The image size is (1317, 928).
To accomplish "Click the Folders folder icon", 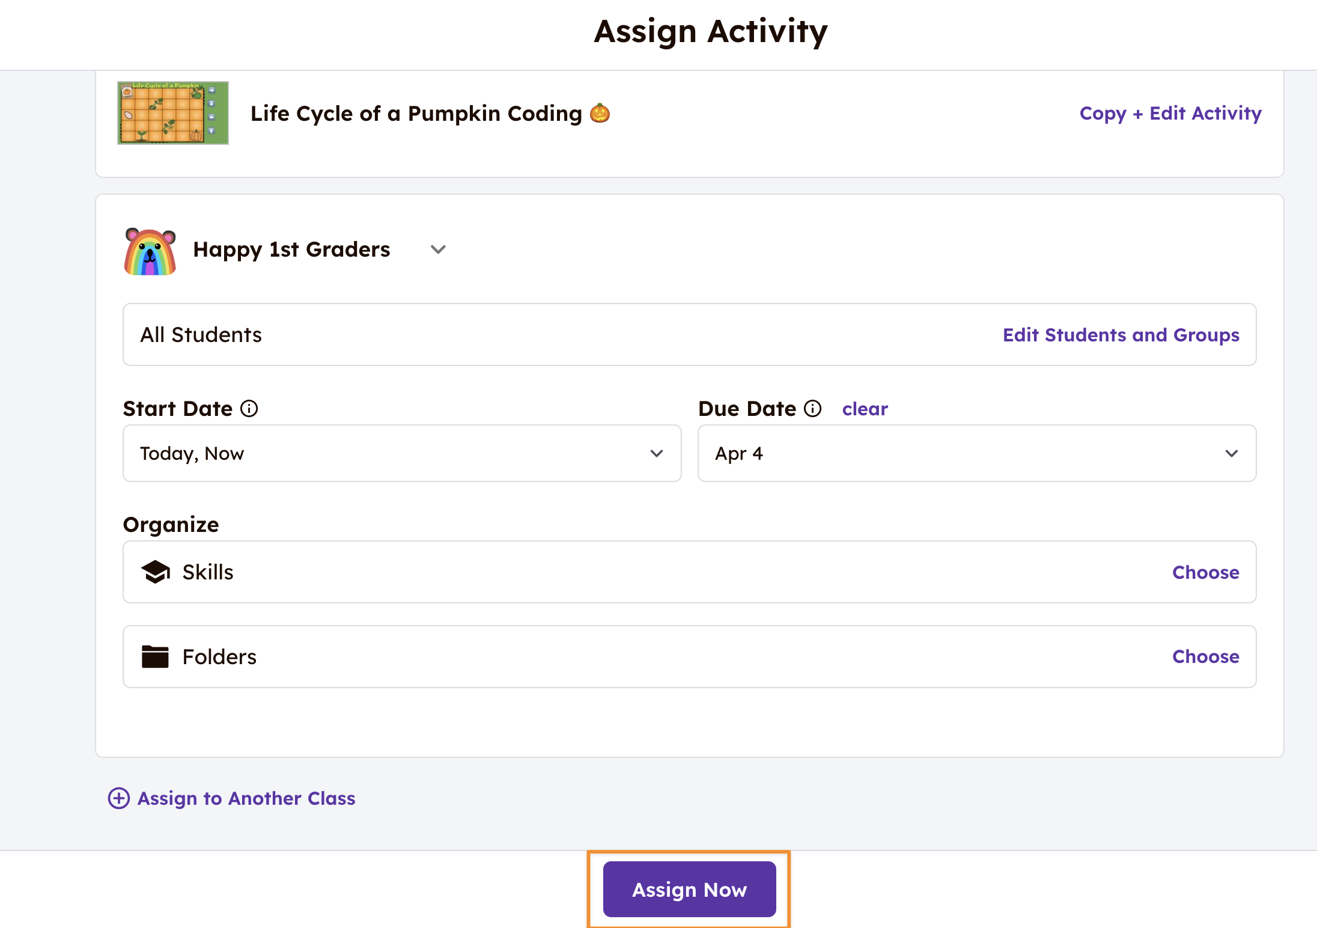I will (155, 656).
